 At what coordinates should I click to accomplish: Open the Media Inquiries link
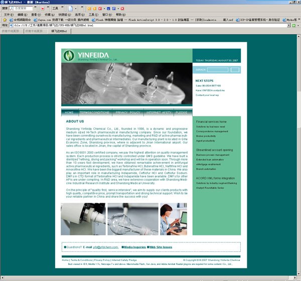coord(134,247)
